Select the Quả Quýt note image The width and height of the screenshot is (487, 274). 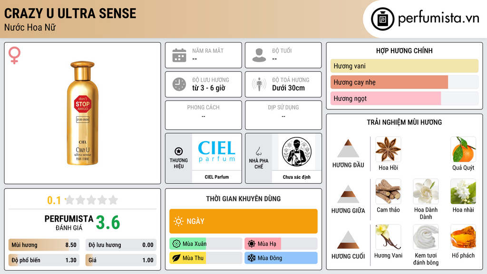463,149
